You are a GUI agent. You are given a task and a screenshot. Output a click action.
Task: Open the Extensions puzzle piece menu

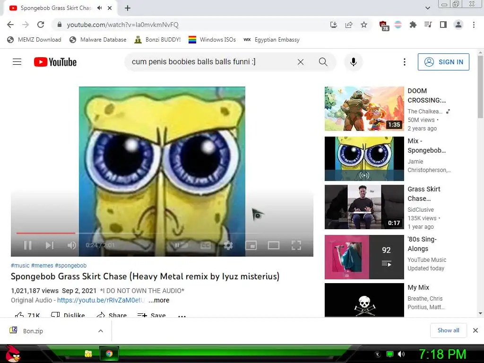[x=413, y=25]
